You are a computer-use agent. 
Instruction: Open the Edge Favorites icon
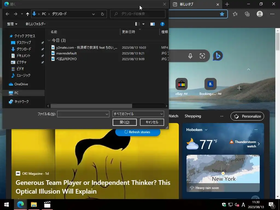[235, 14]
